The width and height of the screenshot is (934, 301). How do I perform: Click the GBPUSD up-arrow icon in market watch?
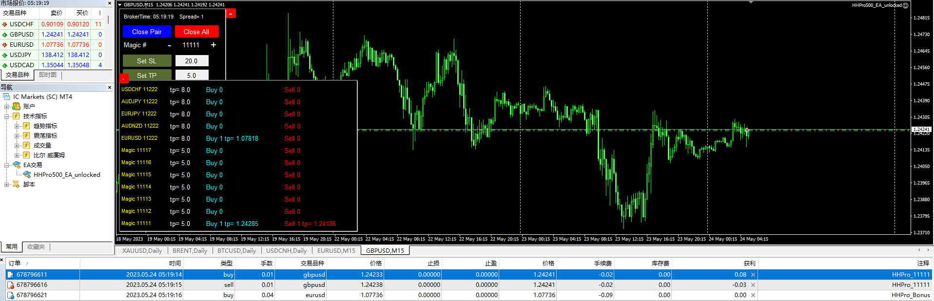[x=5, y=35]
